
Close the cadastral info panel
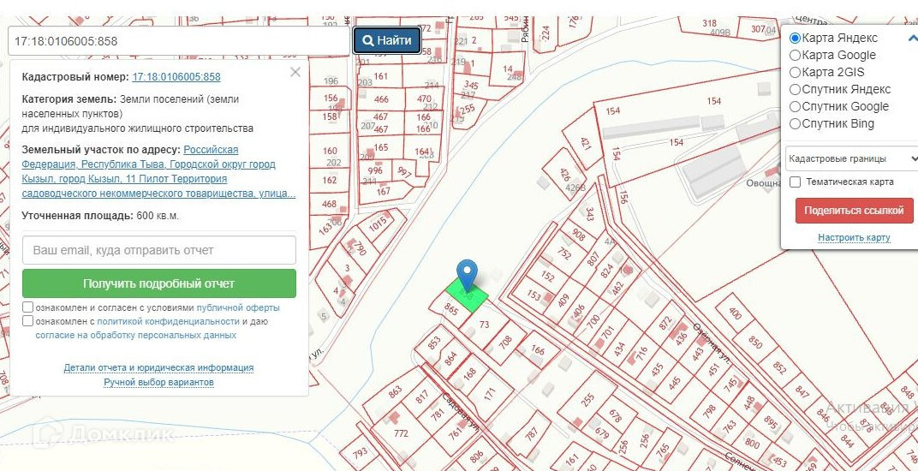coord(295,73)
